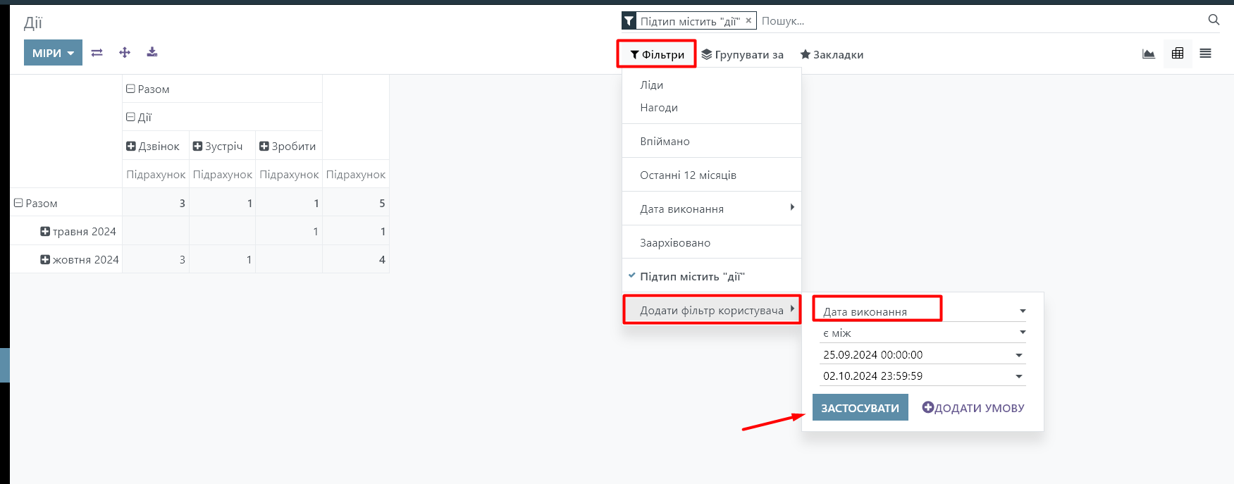Viewport: 1234px width, 484px height.
Task: Switch to list view icon
Action: (1206, 54)
